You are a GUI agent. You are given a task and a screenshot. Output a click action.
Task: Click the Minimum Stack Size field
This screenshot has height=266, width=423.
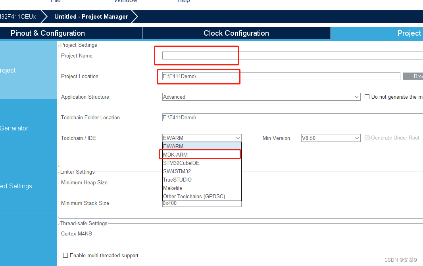tap(202, 203)
